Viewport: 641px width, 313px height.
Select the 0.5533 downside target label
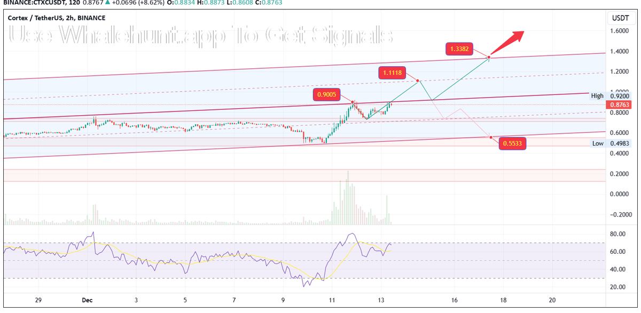pyautogui.click(x=512, y=144)
